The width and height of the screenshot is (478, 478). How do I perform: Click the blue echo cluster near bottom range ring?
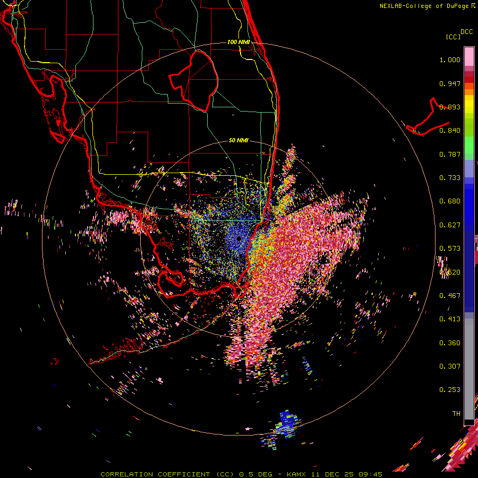coord(287,424)
